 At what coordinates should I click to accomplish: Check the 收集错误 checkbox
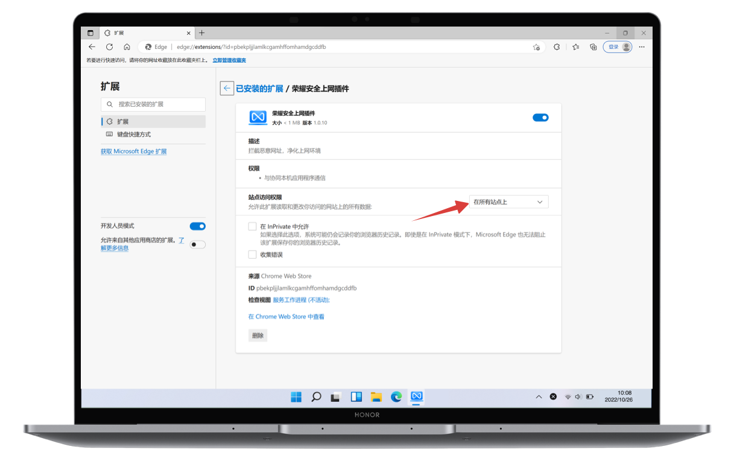252,255
